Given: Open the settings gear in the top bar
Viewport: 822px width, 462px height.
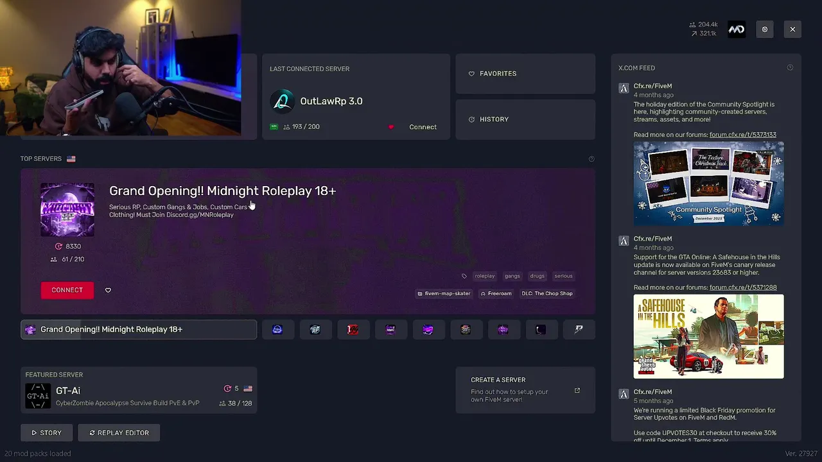Looking at the screenshot, I should tap(764, 30).
